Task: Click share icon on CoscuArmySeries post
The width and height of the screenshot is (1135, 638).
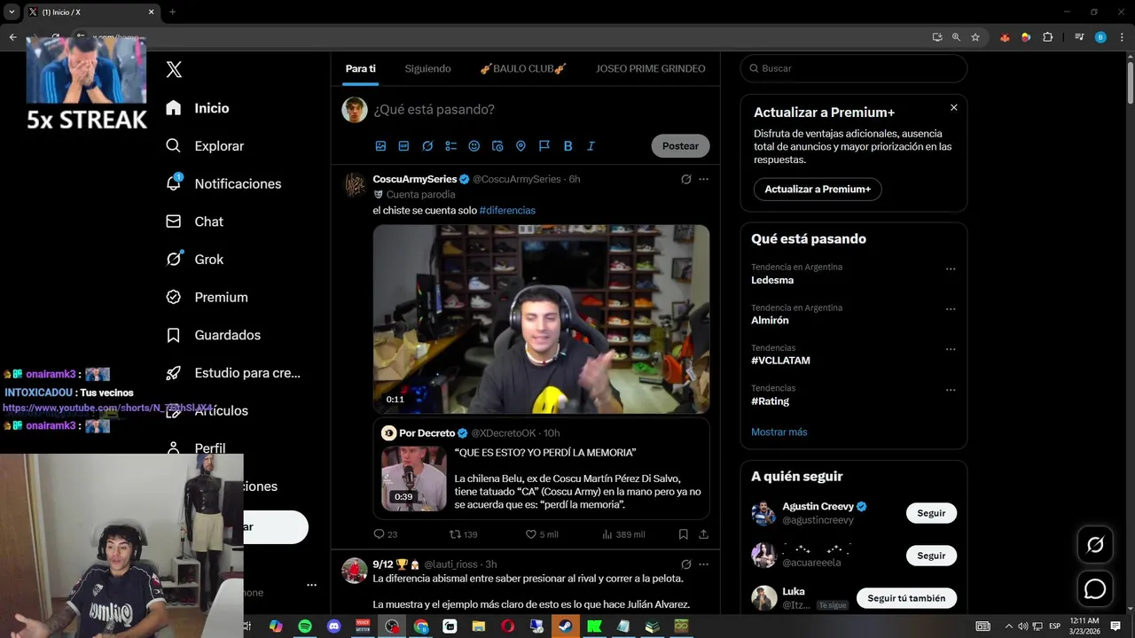Action: pos(703,534)
